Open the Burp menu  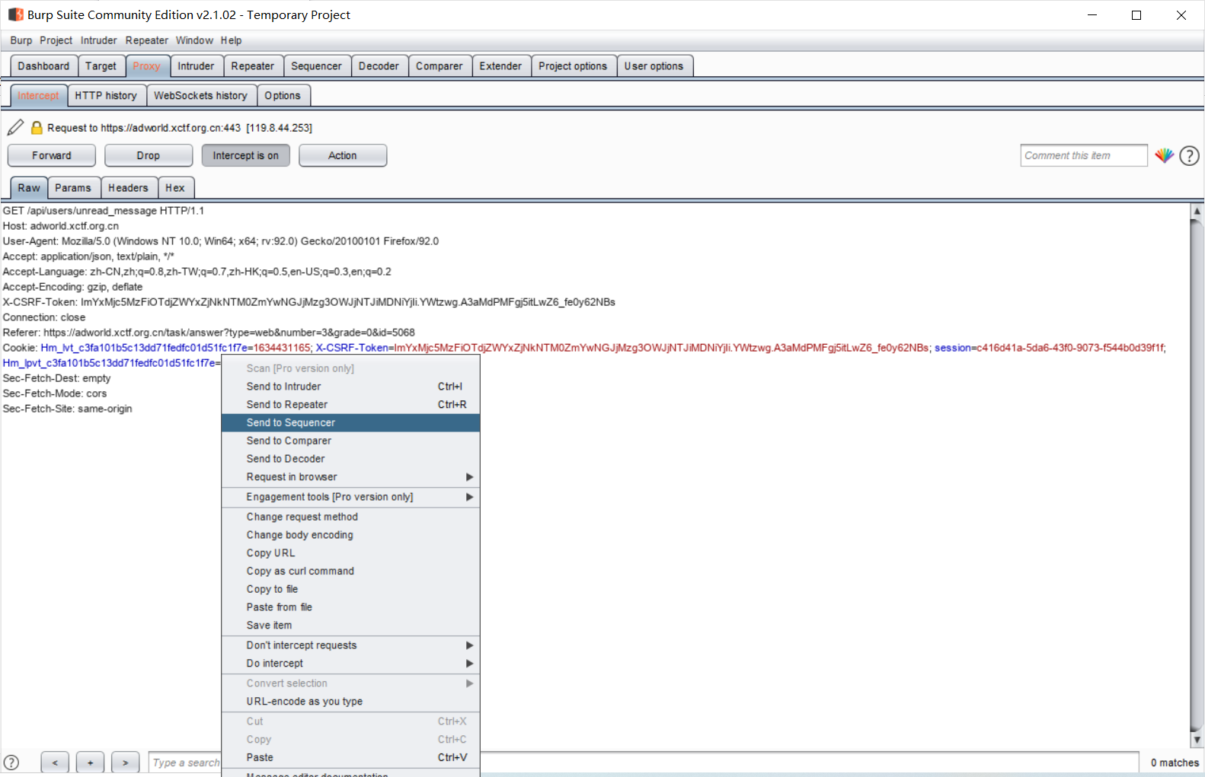pos(21,40)
